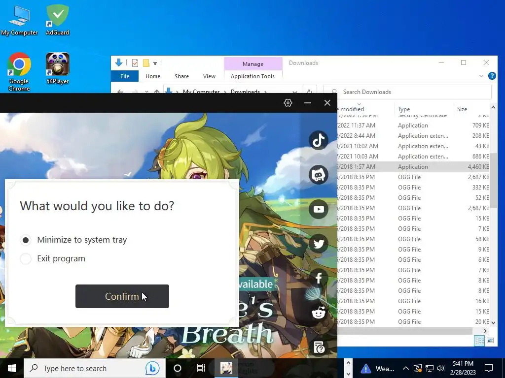Open launcher settings gear icon
Image resolution: width=505 pixels, height=378 pixels.
pyautogui.click(x=288, y=103)
